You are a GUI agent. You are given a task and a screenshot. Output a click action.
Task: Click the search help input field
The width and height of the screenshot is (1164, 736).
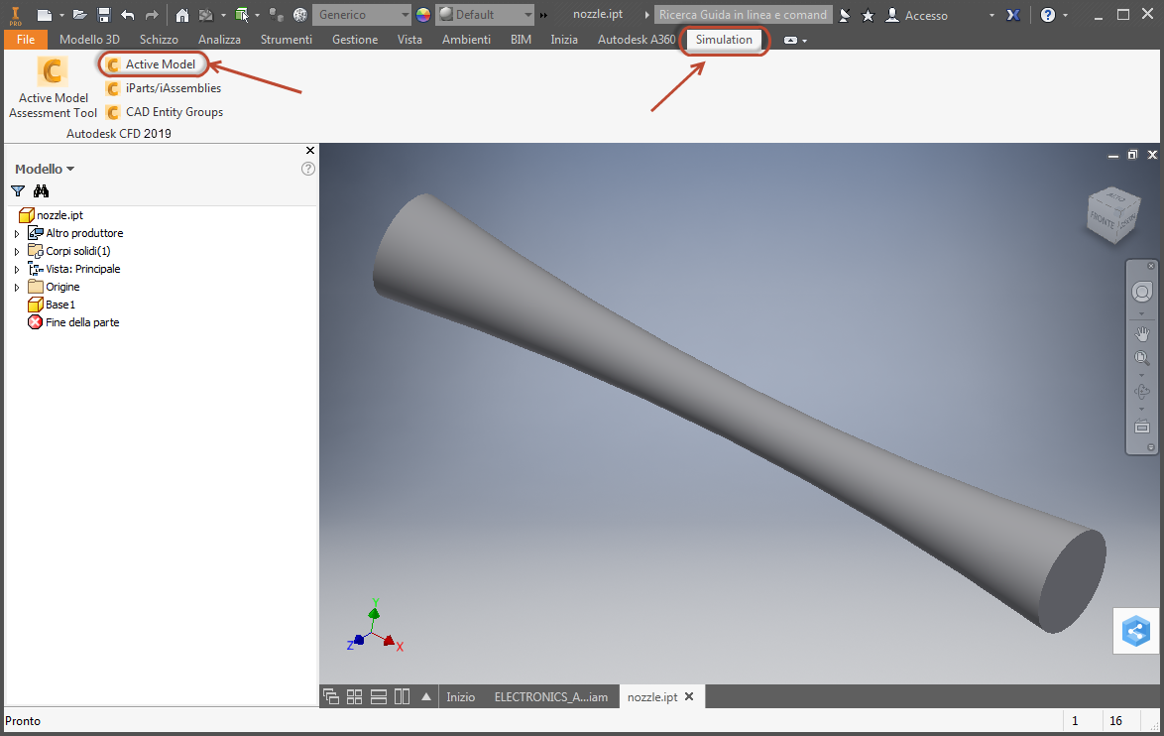(743, 15)
